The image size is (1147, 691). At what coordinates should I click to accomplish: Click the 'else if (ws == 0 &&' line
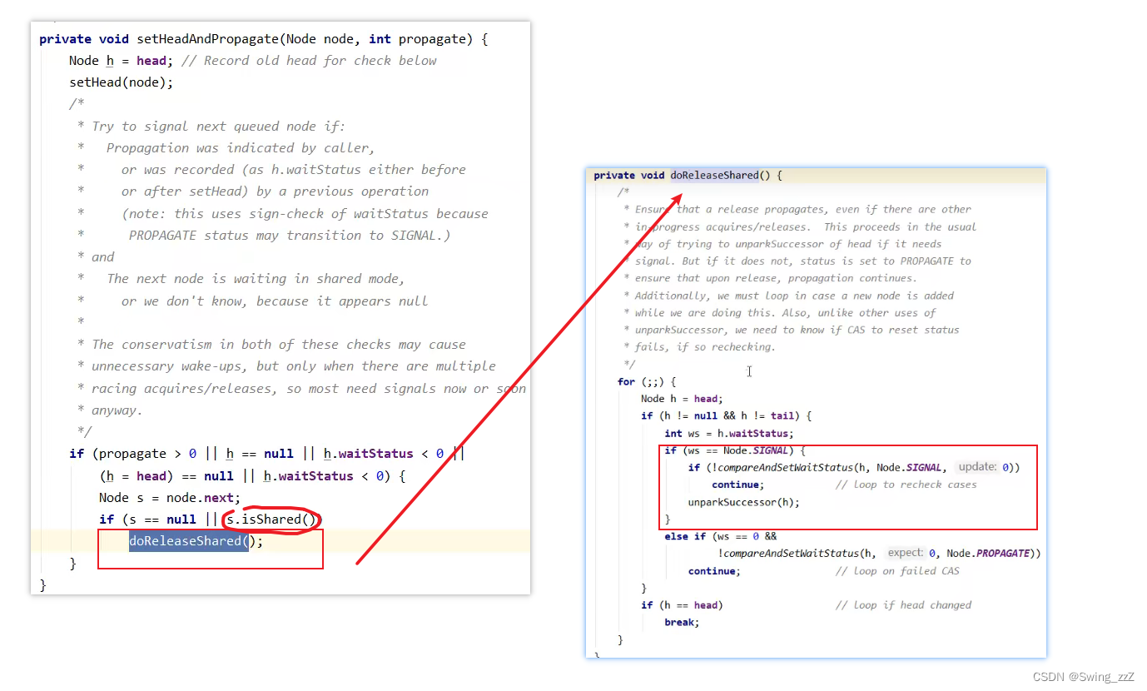(720, 536)
